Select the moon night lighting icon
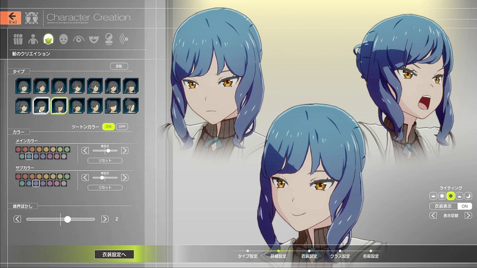Screen dimensions: 477x268 pyautogui.click(x=468, y=195)
